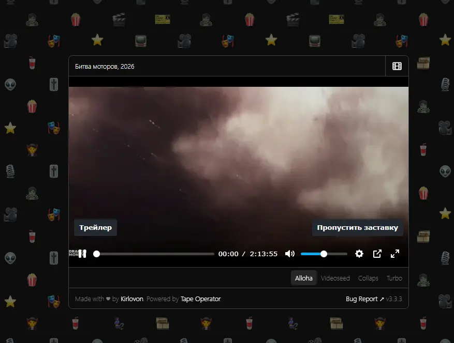Open player settings gear
Viewport: 454px width, 343px height.
click(359, 254)
